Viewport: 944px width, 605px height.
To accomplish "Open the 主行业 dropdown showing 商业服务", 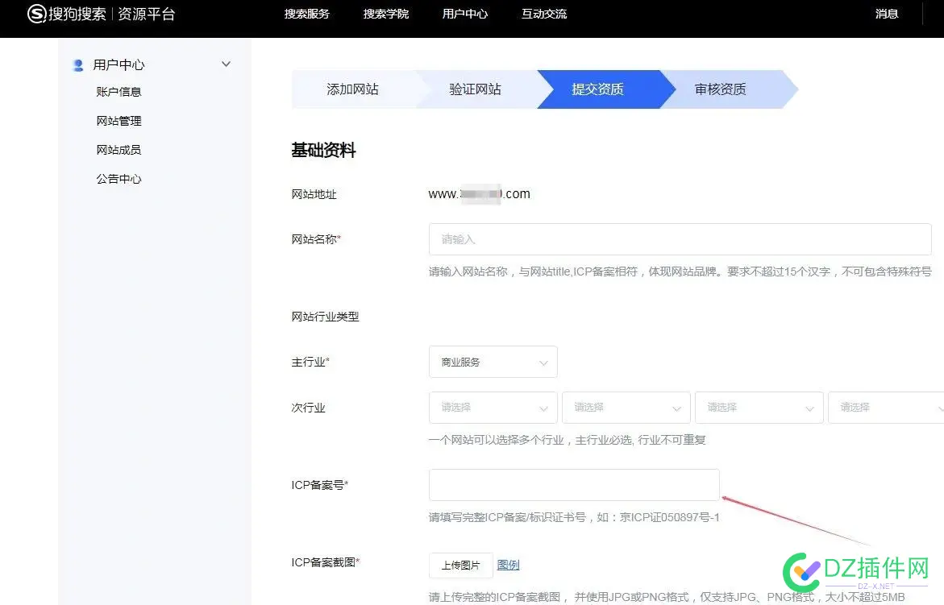I will tap(493, 362).
